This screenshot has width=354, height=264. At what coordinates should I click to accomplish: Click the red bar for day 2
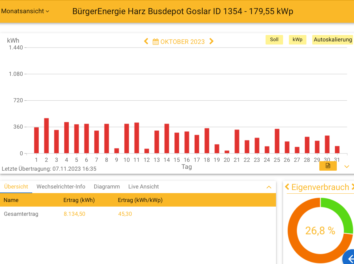46,136
